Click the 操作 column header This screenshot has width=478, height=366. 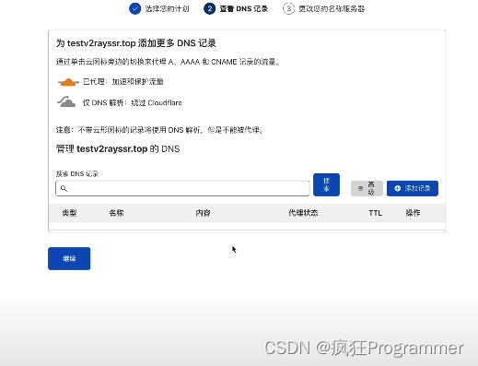[x=413, y=213]
